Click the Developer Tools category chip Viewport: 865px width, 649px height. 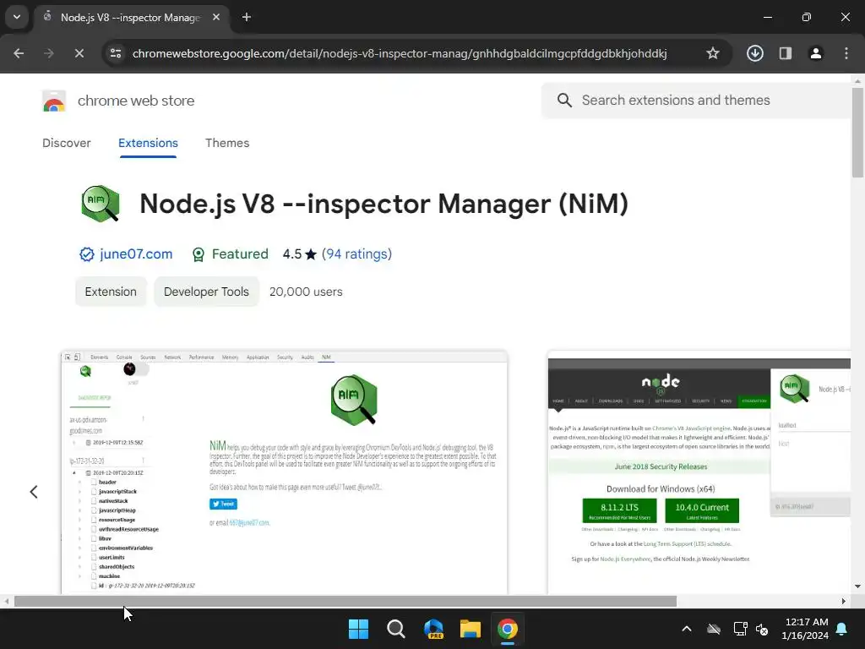click(206, 292)
